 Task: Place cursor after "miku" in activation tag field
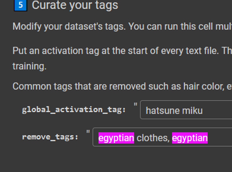click(x=203, y=111)
